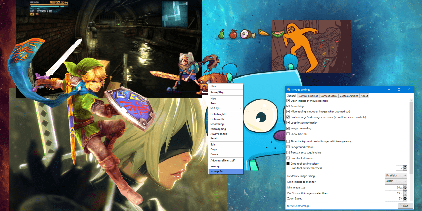Click the watermelon slice image
Screen dimensions: 422x211
(x=278, y=33)
